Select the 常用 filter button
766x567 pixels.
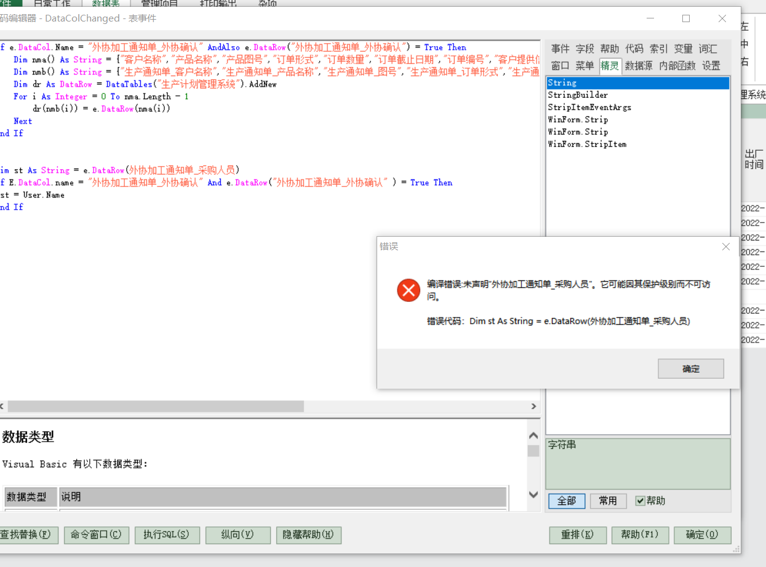[607, 501]
